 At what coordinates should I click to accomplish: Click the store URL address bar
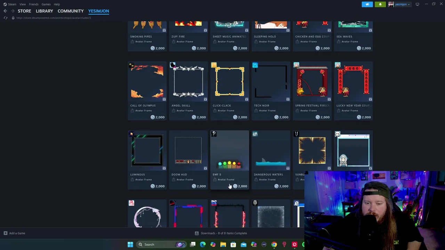54,18
